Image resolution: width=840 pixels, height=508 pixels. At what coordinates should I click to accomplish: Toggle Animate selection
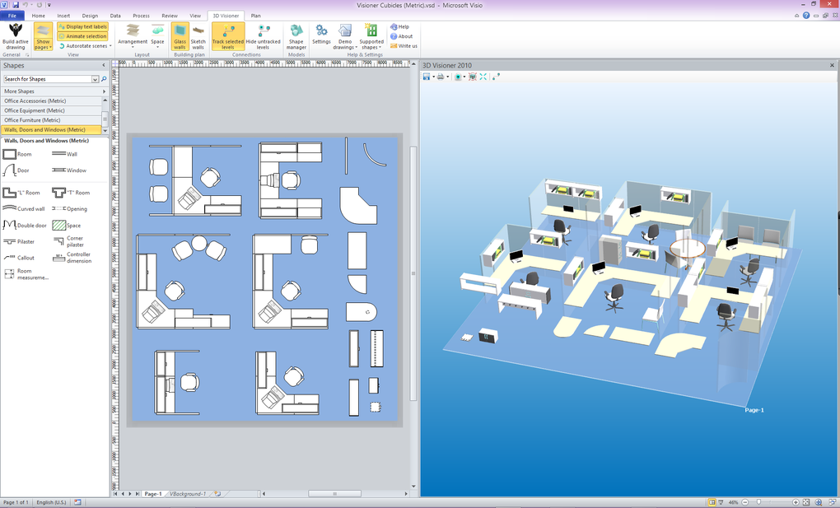[x=82, y=35]
